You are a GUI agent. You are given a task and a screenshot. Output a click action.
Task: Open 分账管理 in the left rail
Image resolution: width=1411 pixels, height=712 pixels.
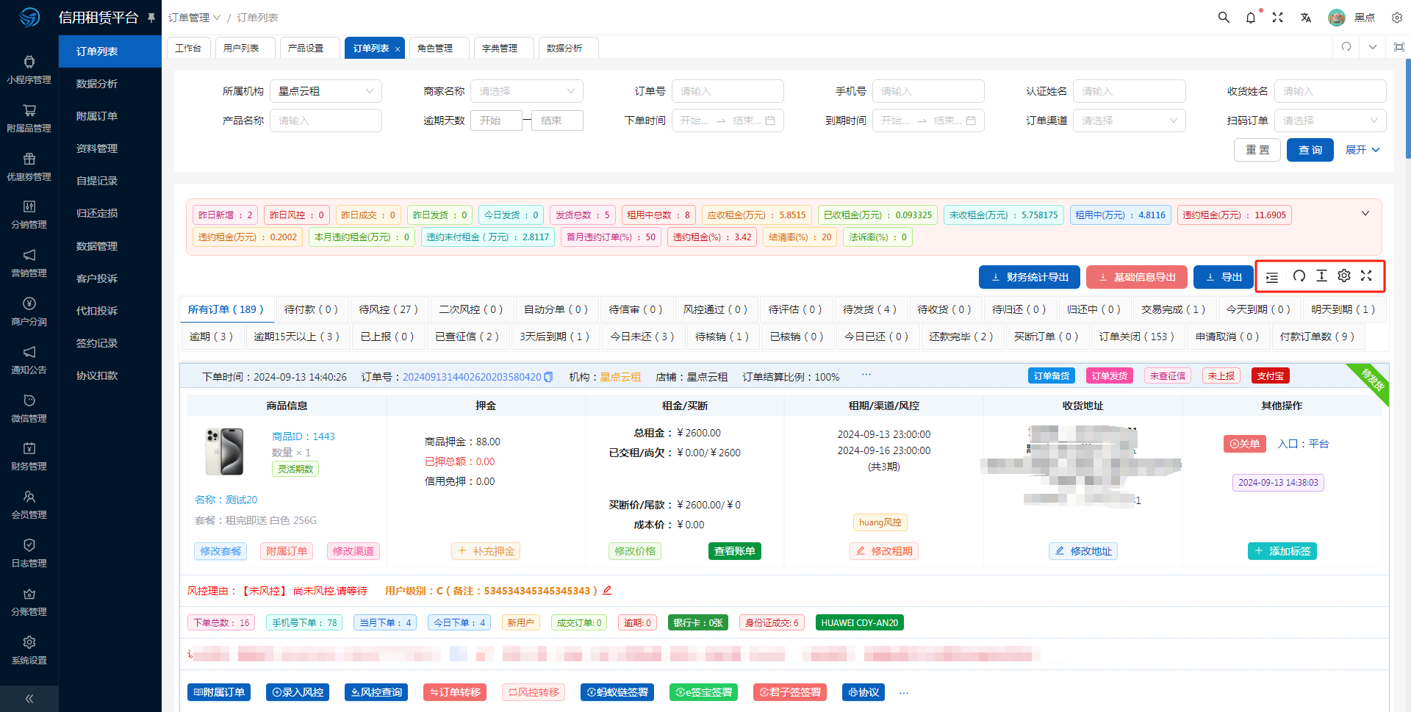tap(29, 603)
